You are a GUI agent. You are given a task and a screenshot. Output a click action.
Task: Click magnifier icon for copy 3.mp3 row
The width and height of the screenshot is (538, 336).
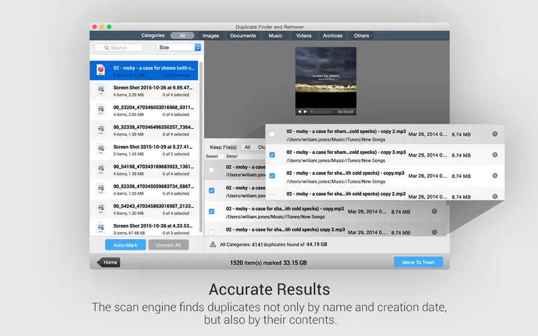coord(495,155)
